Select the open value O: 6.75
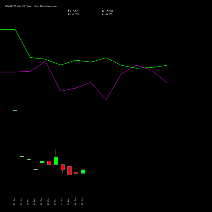This screenshot has height=212, width=212. [x=73, y=14]
